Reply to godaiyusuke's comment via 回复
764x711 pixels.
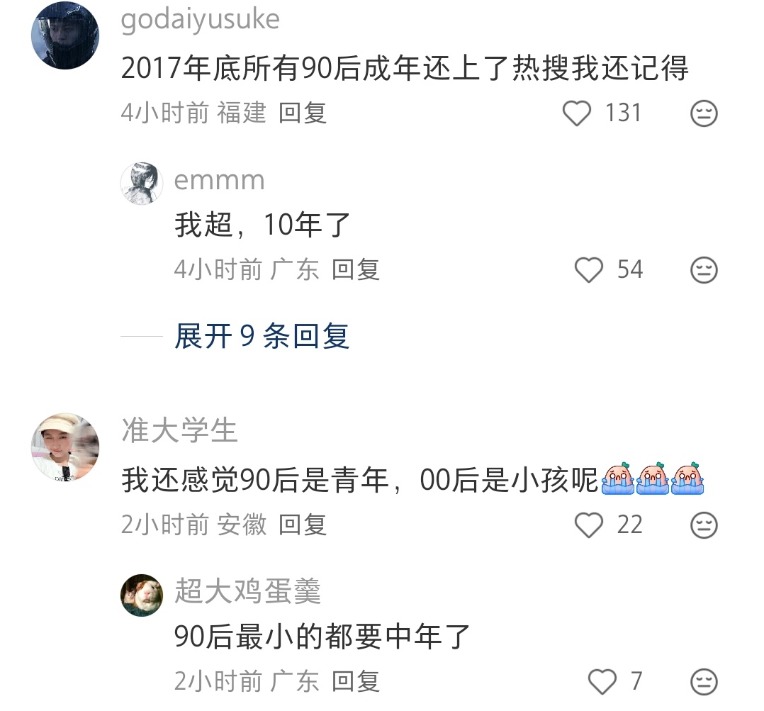303,113
